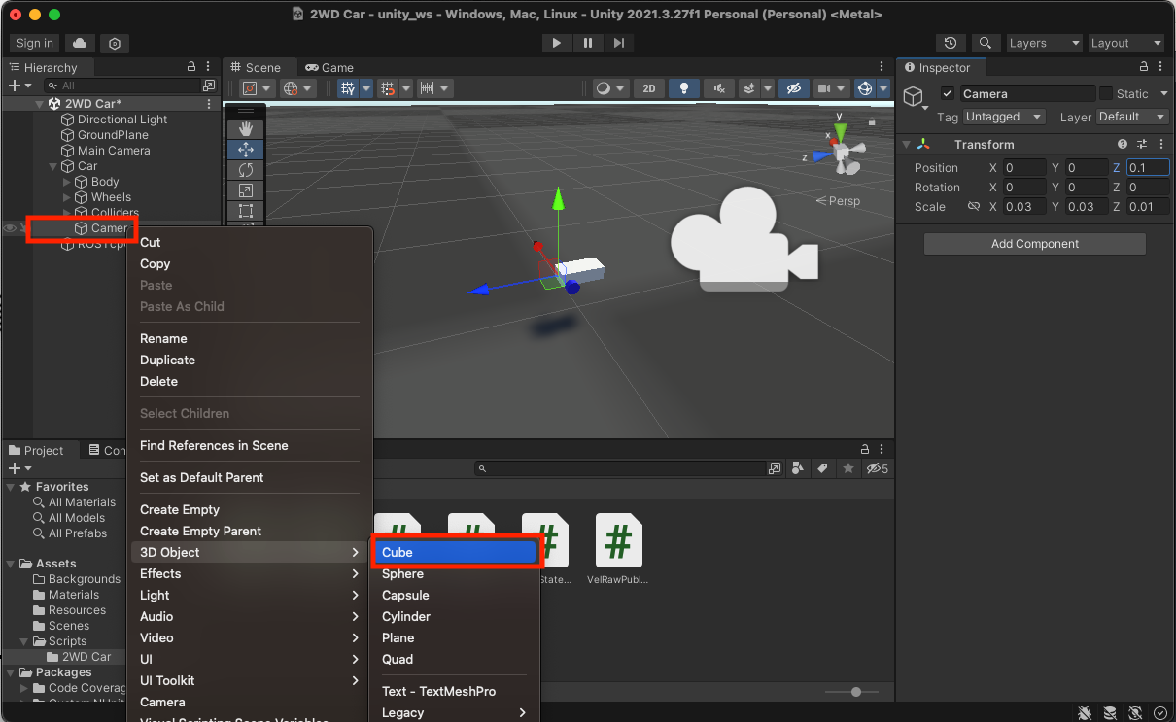The height and width of the screenshot is (722, 1176).
Task: Select the Rect transform tool
Action: (x=245, y=211)
